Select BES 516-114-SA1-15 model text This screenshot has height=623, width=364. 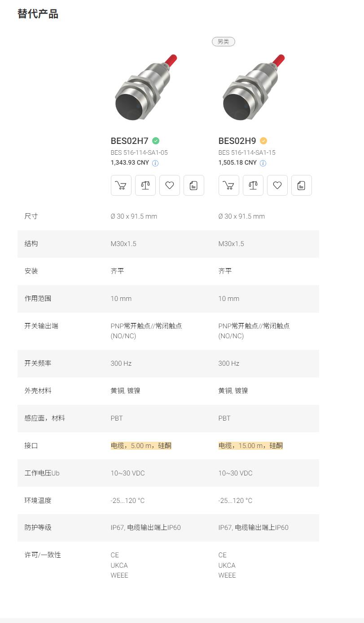tap(247, 152)
